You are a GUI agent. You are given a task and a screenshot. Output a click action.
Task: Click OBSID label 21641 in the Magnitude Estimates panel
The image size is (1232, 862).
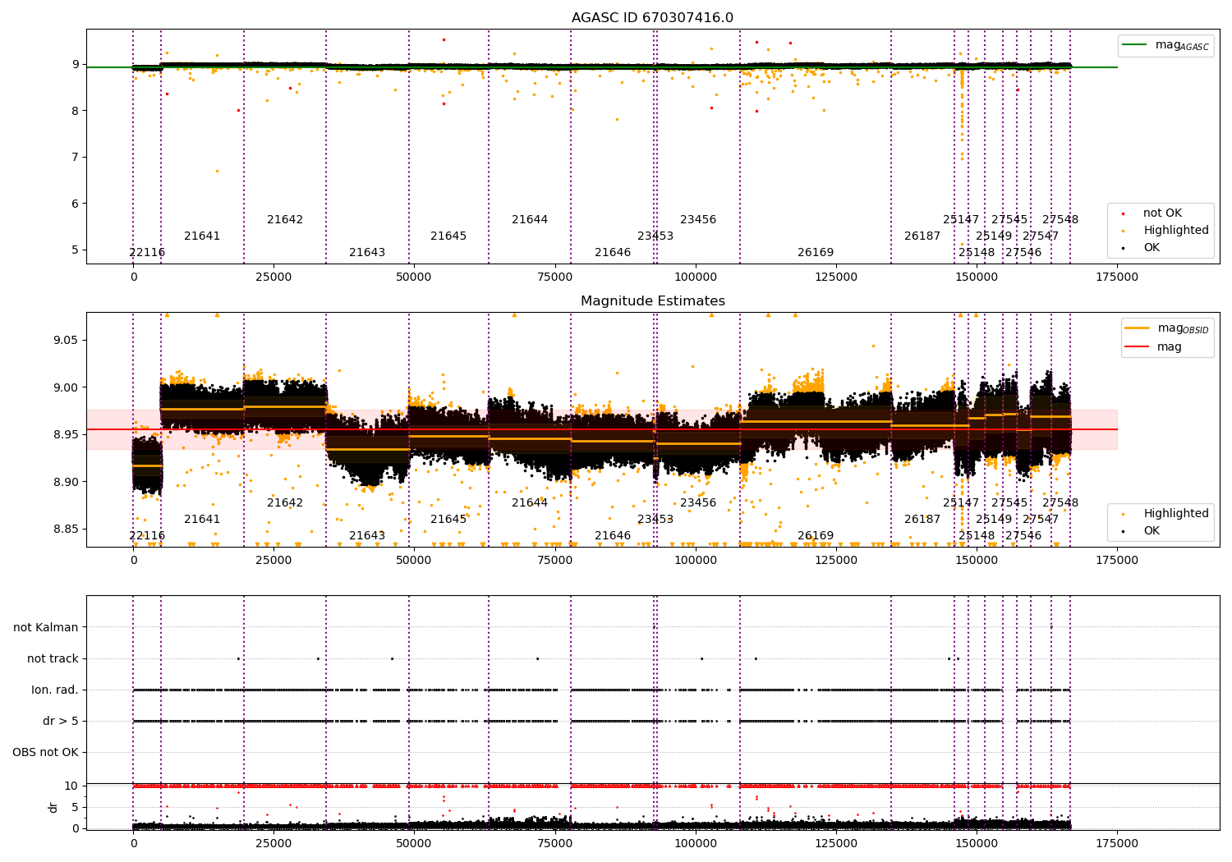202,519
